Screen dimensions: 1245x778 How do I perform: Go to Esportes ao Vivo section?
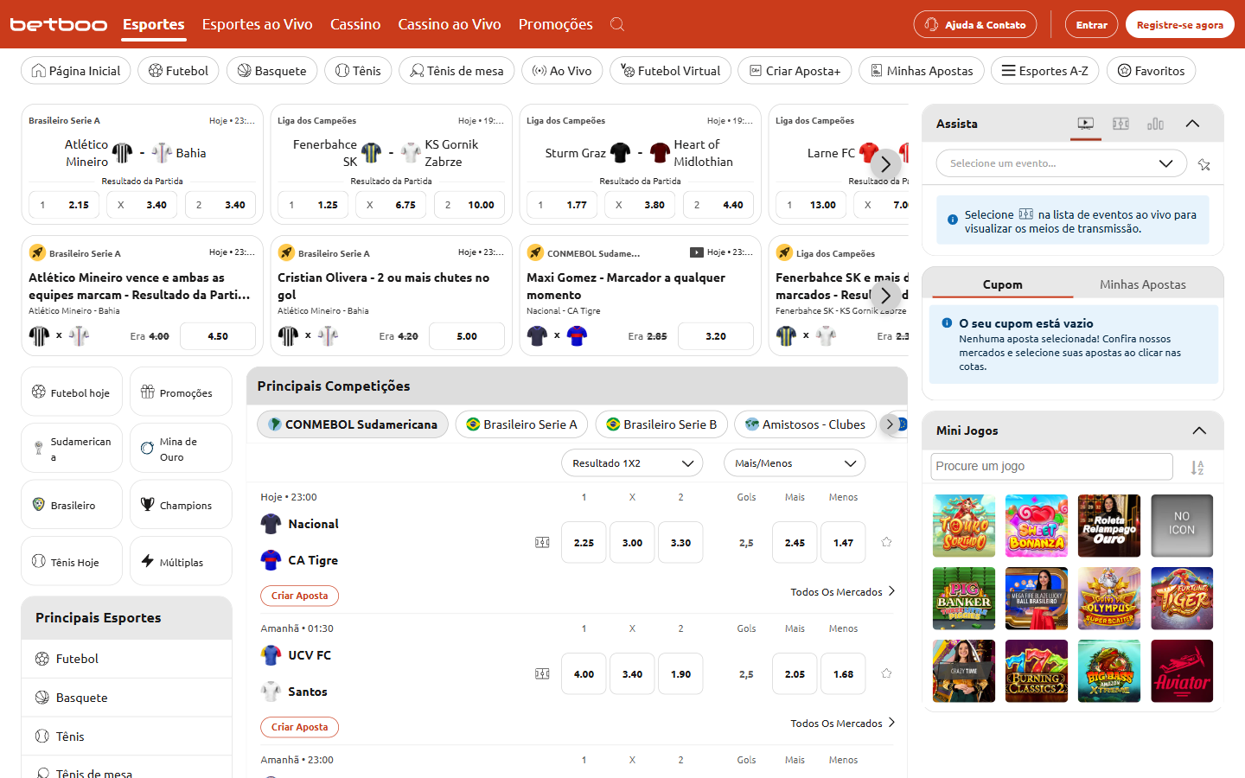pos(258,24)
